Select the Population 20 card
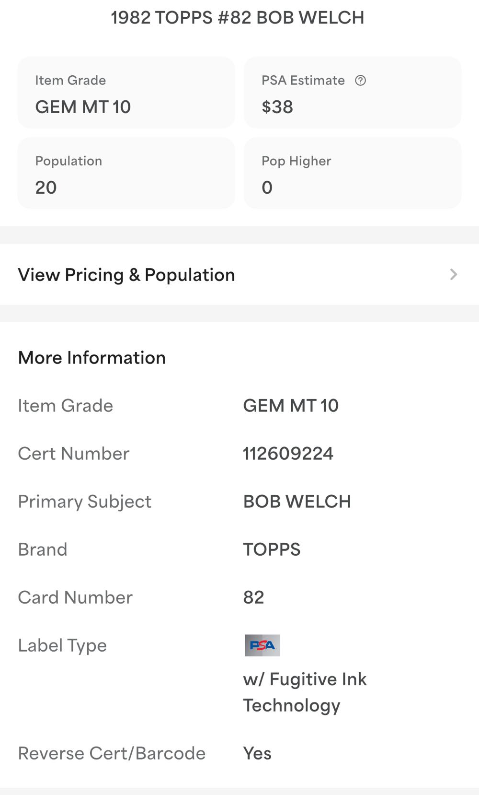This screenshot has height=795, width=479. pos(126,173)
